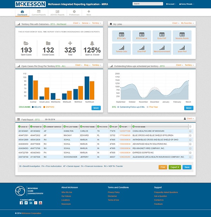Click the Twitter icon in footer
The image size is (211, 217).
tap(26, 203)
